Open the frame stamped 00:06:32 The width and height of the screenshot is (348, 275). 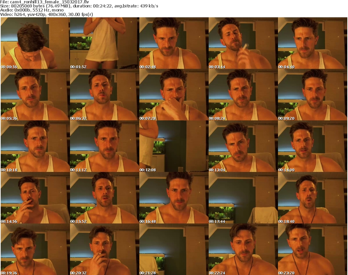pos(105,95)
